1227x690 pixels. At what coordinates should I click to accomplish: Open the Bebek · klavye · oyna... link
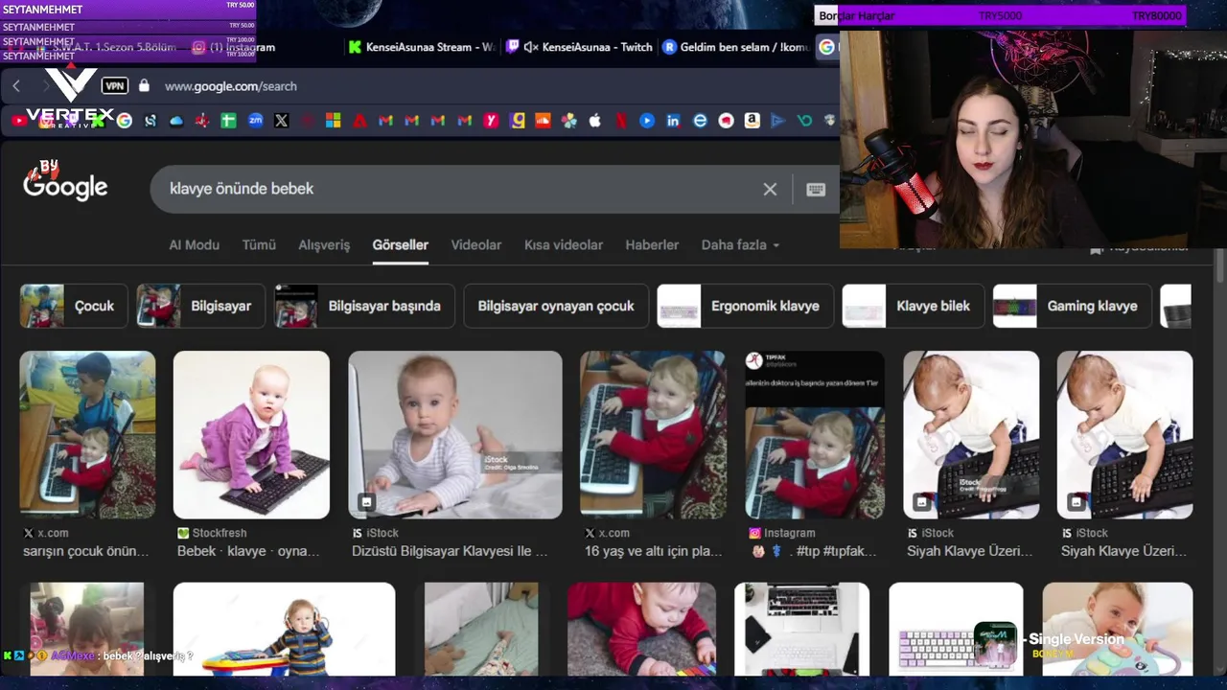tap(248, 551)
